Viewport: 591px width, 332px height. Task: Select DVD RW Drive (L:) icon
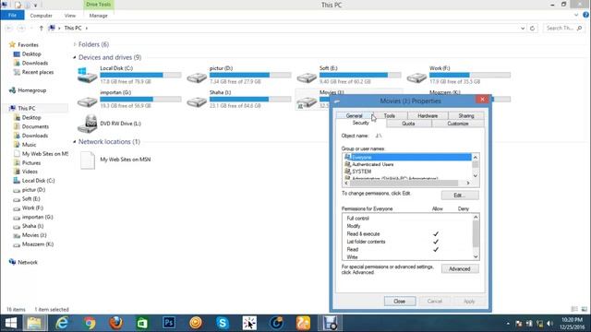87,124
